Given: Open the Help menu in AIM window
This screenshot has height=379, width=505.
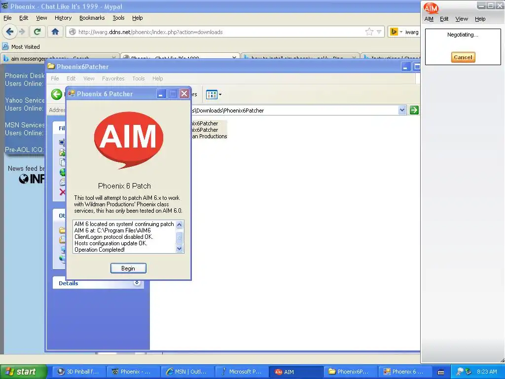Looking at the screenshot, I should 480,19.
